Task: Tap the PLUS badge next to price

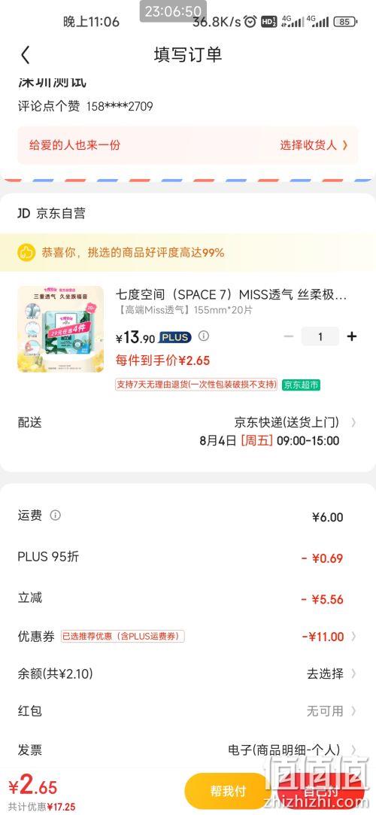Action: pyautogui.click(x=175, y=337)
